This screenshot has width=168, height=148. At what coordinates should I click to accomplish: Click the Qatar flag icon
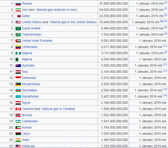19,16
